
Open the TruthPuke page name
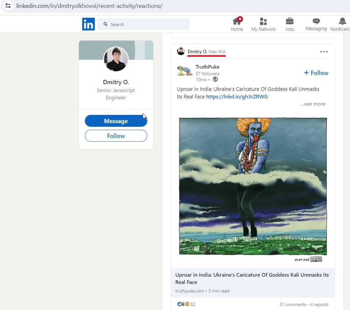(x=208, y=67)
